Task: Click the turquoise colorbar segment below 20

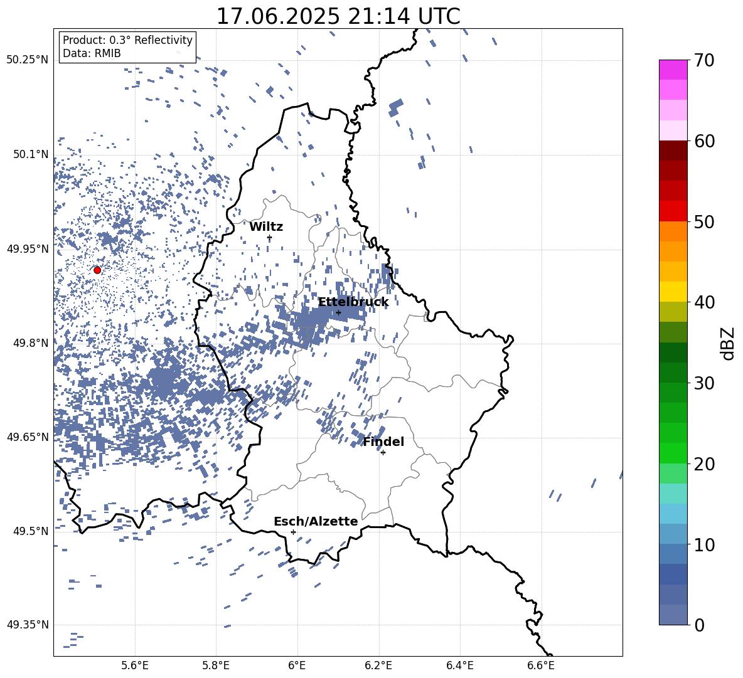Action: point(673,494)
